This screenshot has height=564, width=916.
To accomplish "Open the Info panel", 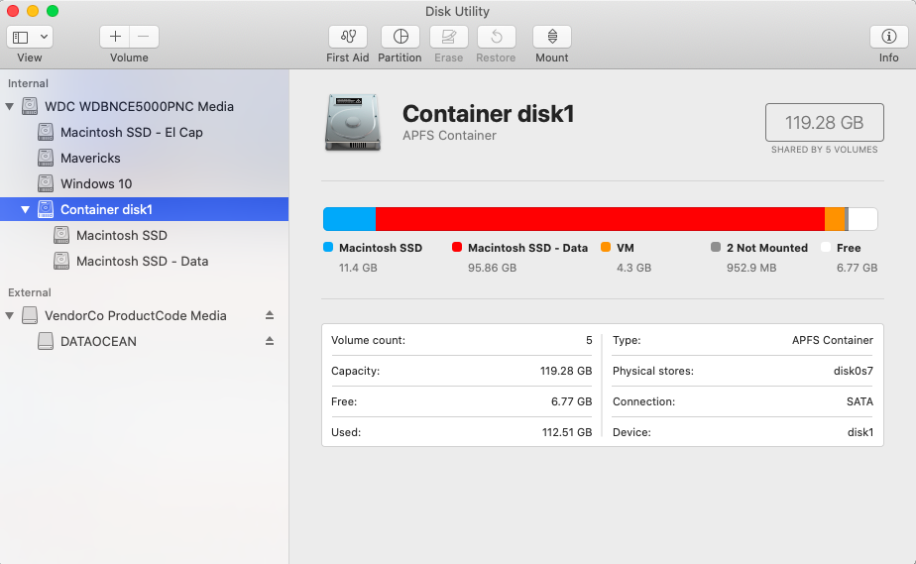I will click(x=888, y=37).
